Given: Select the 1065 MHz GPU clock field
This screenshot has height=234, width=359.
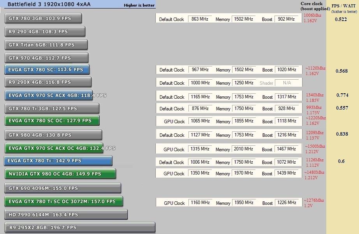Looking at the screenshot, I should 201,121.
